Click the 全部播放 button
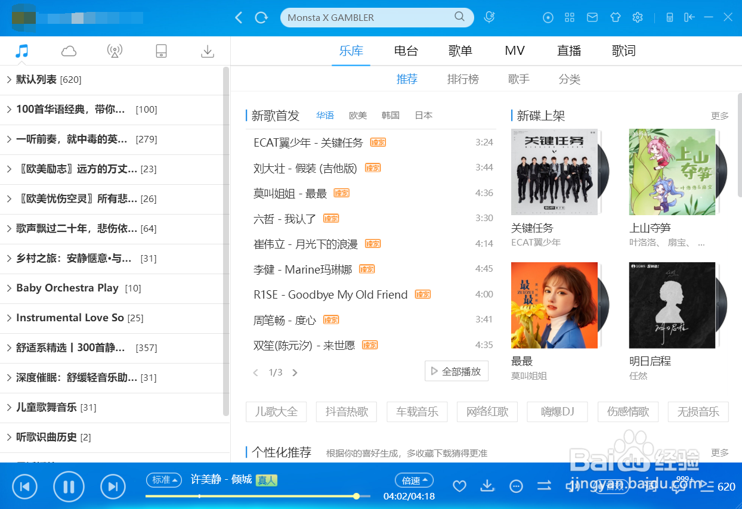 click(x=457, y=371)
